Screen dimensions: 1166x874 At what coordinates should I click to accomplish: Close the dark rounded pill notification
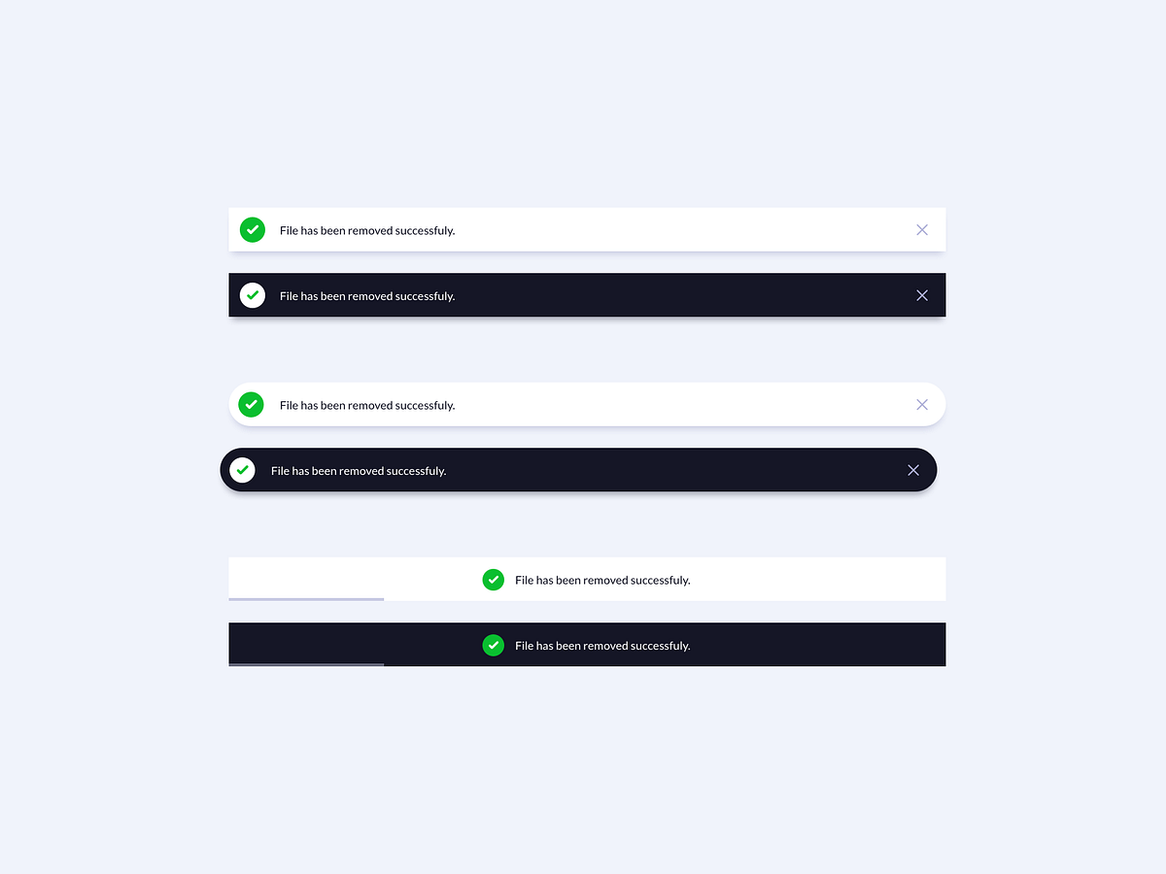click(913, 470)
